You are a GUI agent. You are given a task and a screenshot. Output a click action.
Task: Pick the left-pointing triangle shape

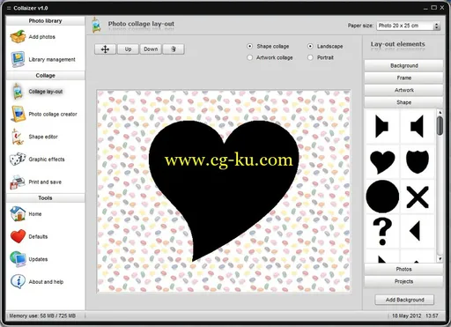pos(415,231)
